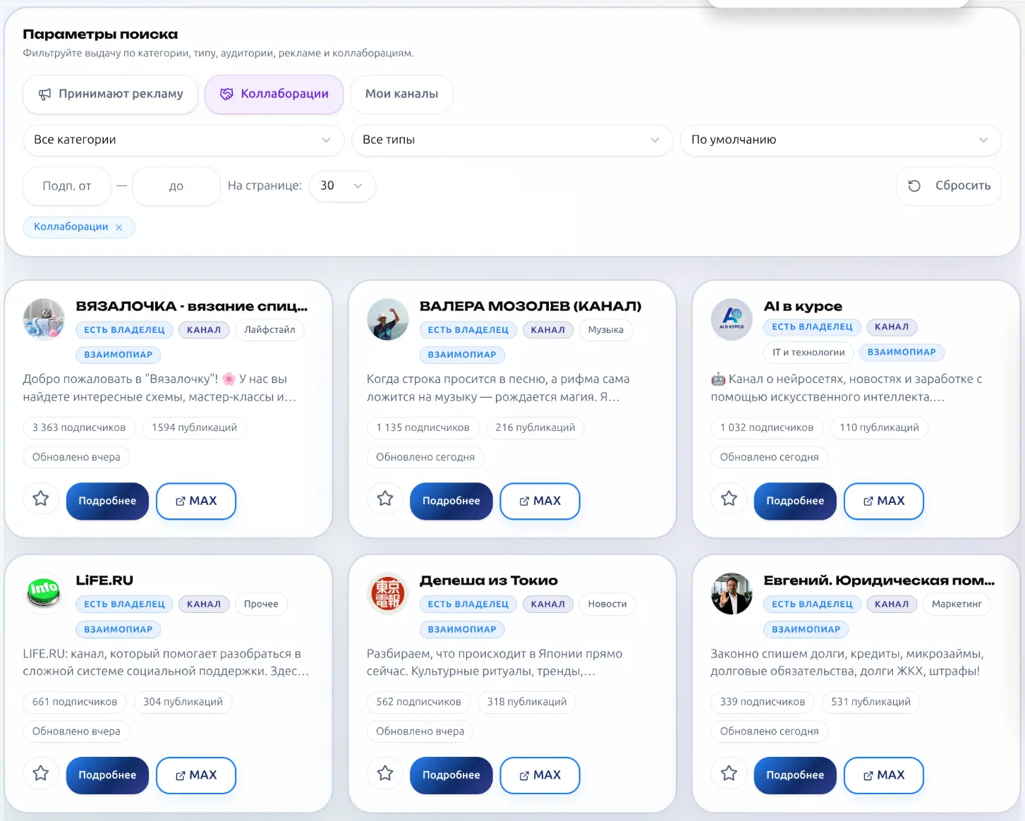
Task: Click Лайфстайл category tag
Action: [x=269, y=329]
